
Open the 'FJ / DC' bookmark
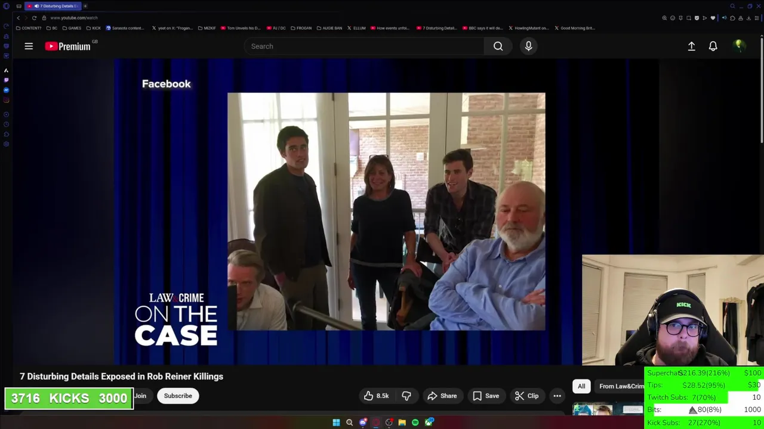point(276,28)
